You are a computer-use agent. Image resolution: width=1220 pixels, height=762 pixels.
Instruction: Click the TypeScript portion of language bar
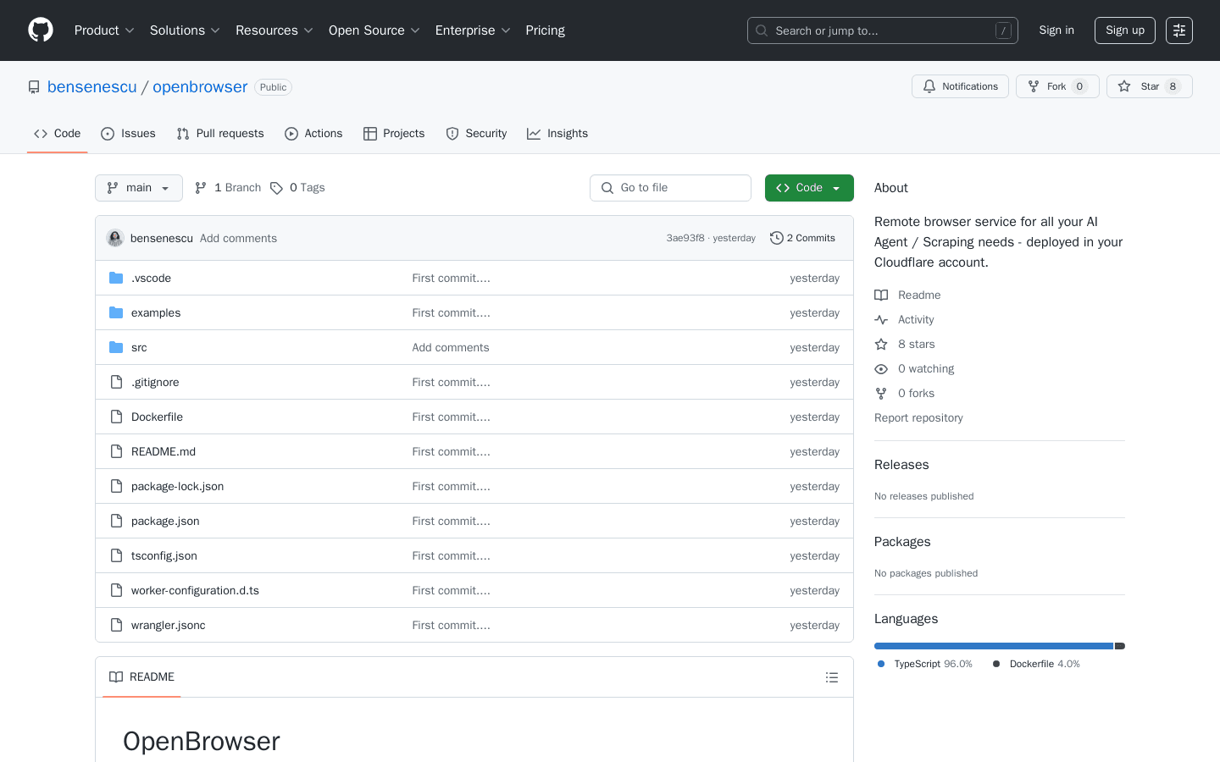click(994, 646)
